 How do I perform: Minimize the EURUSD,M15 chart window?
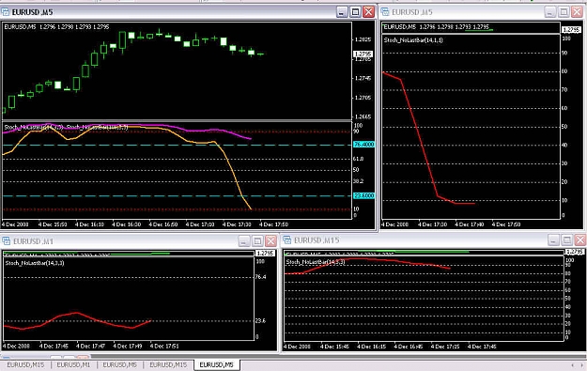pyautogui.click(x=553, y=240)
